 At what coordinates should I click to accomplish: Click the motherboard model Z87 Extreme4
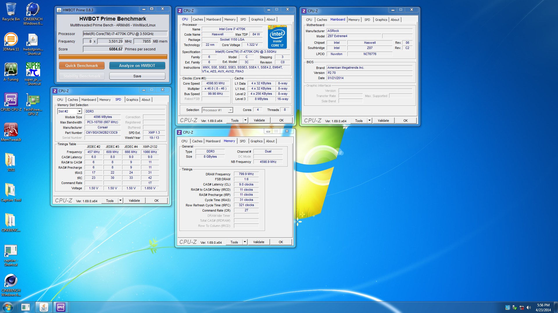pyautogui.click(x=354, y=36)
